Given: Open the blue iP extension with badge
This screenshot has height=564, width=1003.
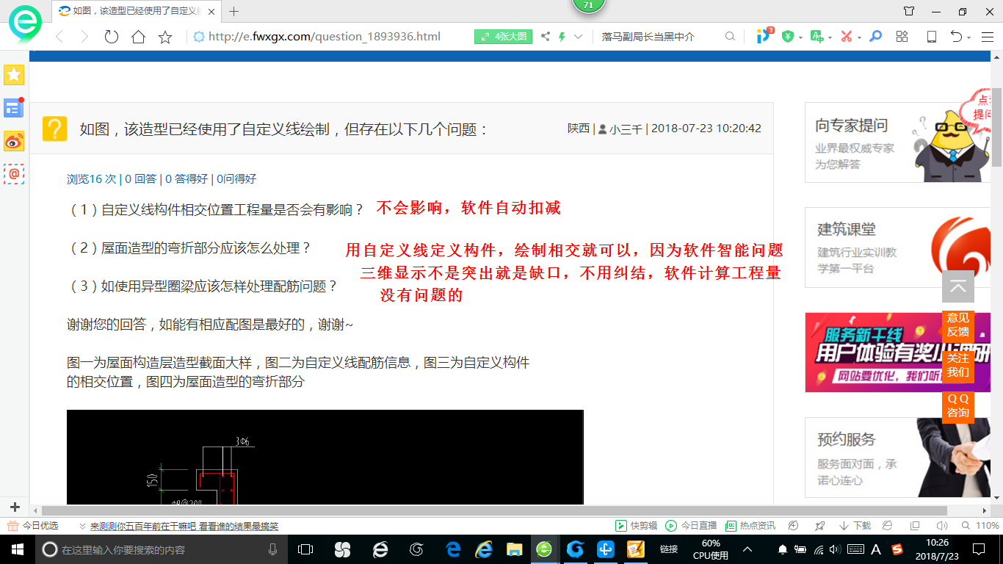Looking at the screenshot, I should tap(764, 36).
